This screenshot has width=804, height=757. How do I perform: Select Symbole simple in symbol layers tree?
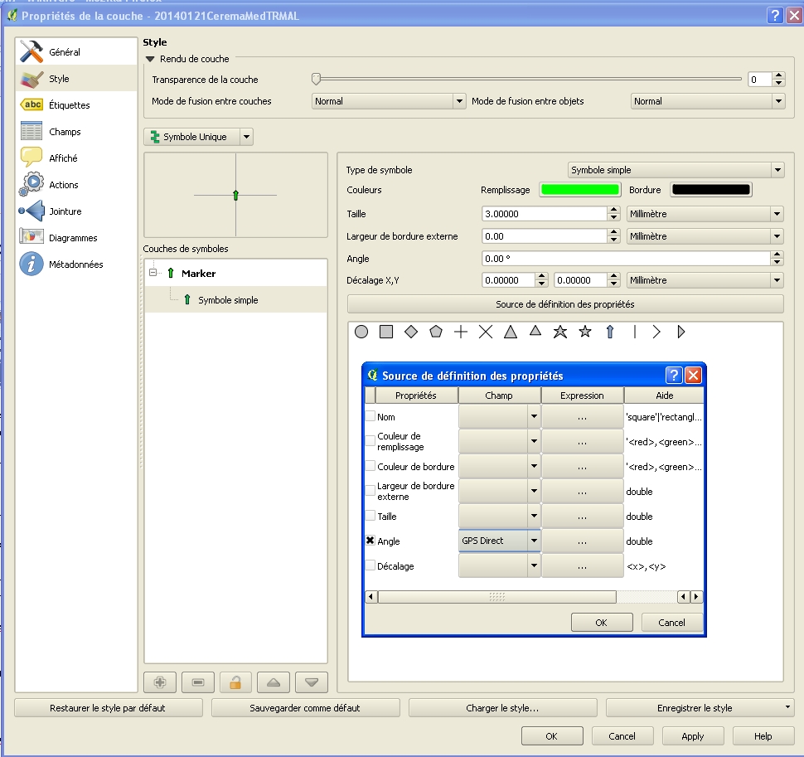click(x=228, y=300)
